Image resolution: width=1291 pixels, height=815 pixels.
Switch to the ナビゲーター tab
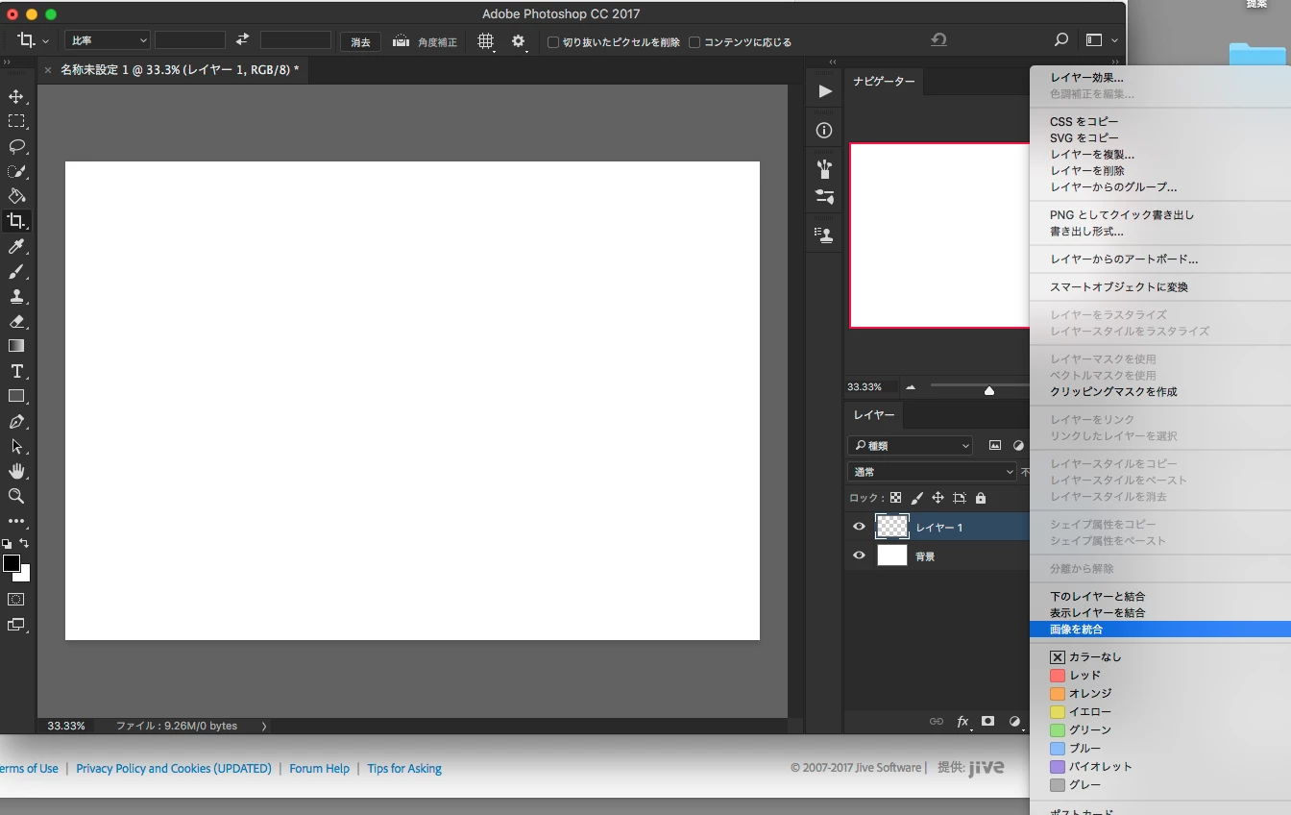click(884, 82)
